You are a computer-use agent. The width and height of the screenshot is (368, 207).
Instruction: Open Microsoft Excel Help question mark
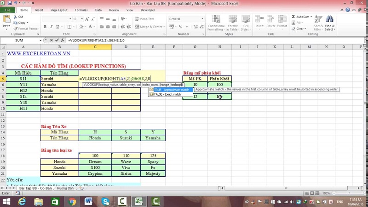347,10
